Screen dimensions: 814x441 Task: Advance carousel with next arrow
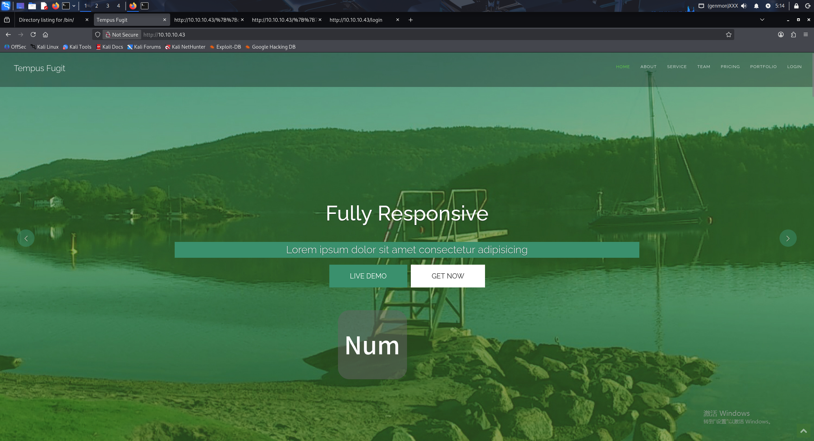coord(788,238)
